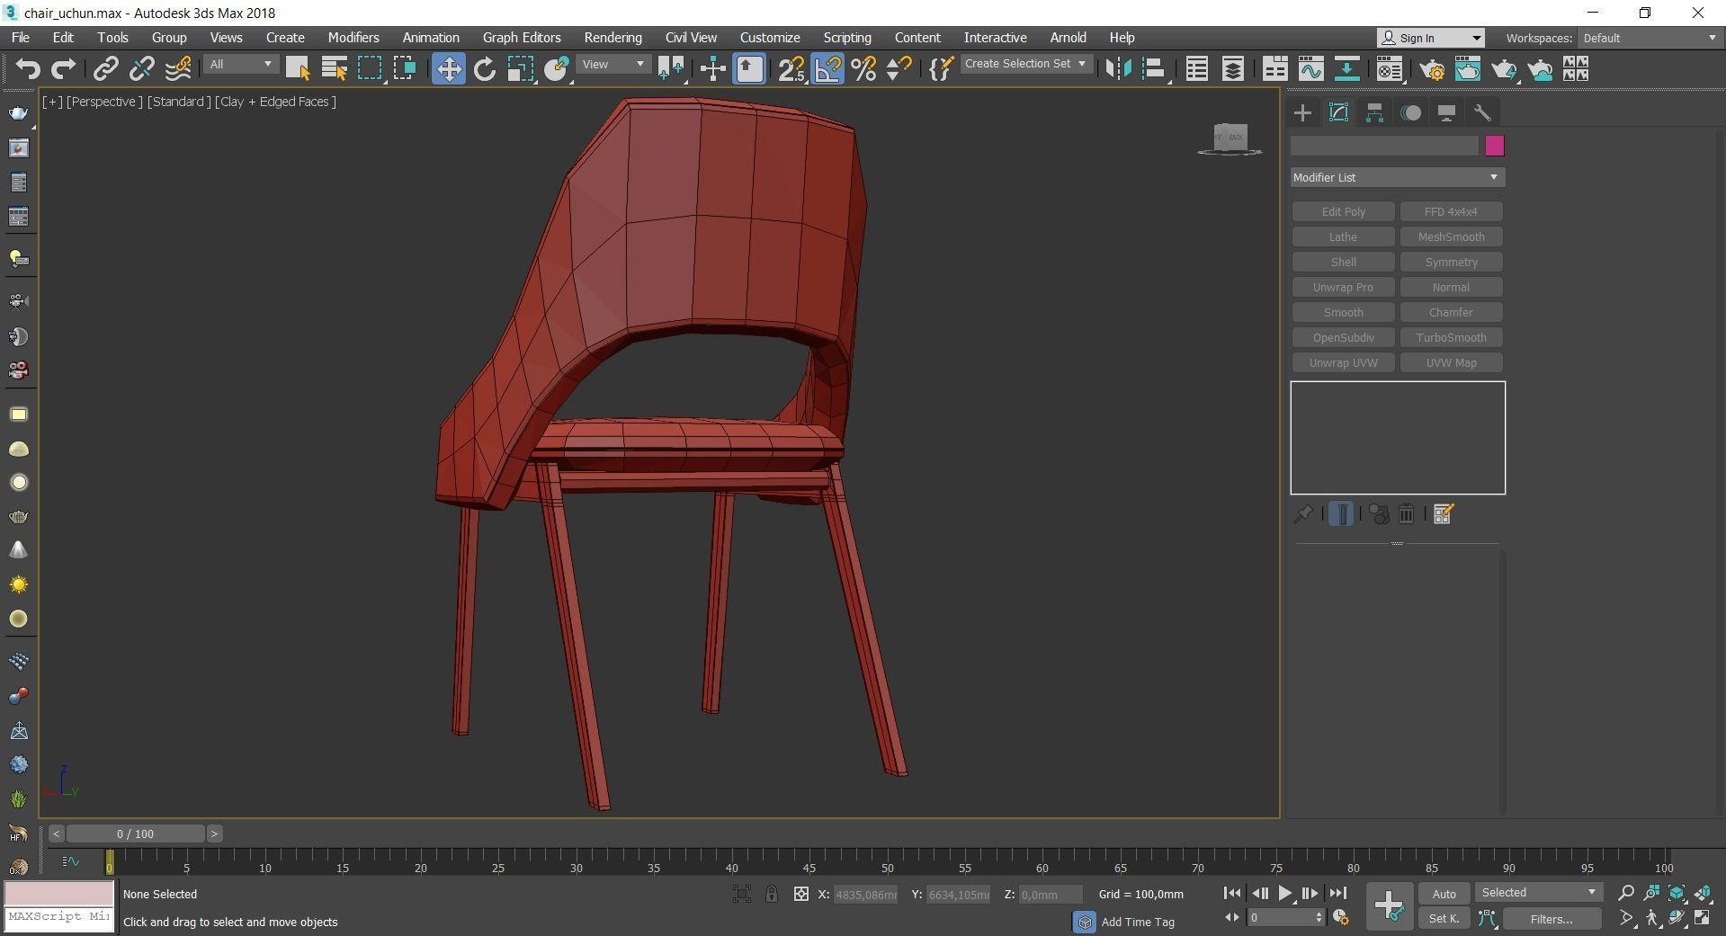
Task: Click the time slider 0 / 100 handle
Action: click(135, 833)
